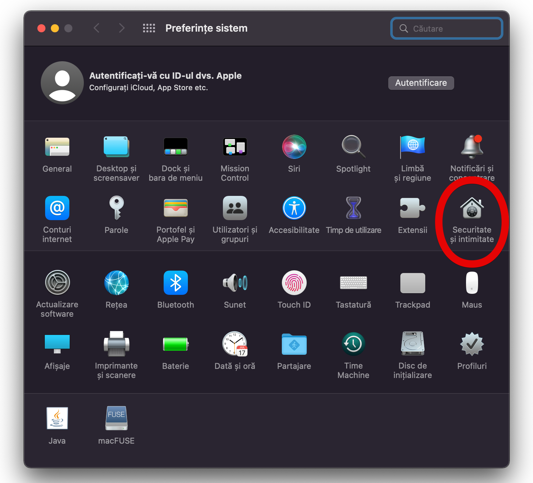Open Profiluri preferences pane

472,344
